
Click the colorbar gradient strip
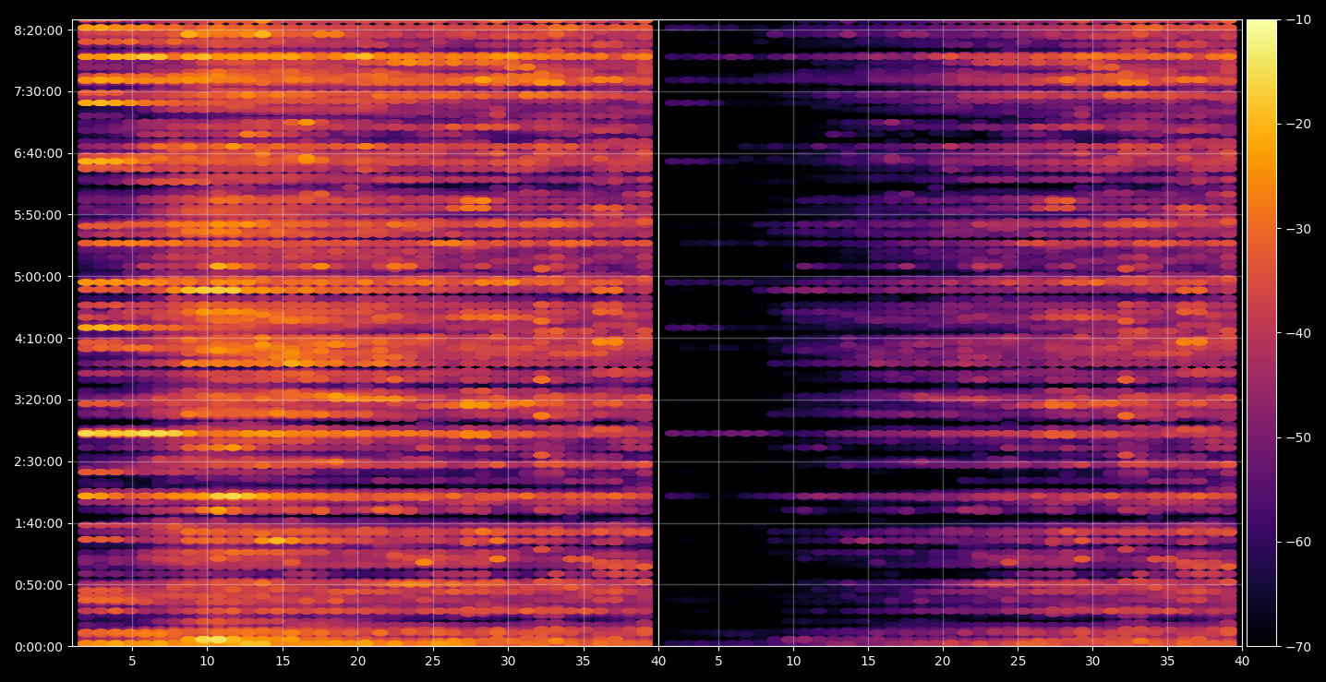tap(1261, 333)
